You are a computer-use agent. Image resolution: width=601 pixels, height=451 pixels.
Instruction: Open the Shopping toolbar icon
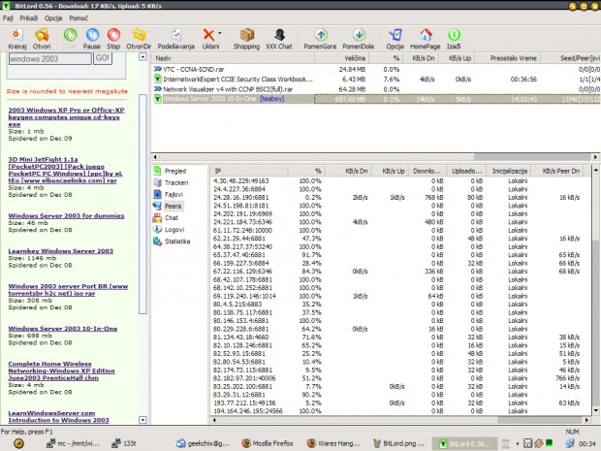click(246, 39)
